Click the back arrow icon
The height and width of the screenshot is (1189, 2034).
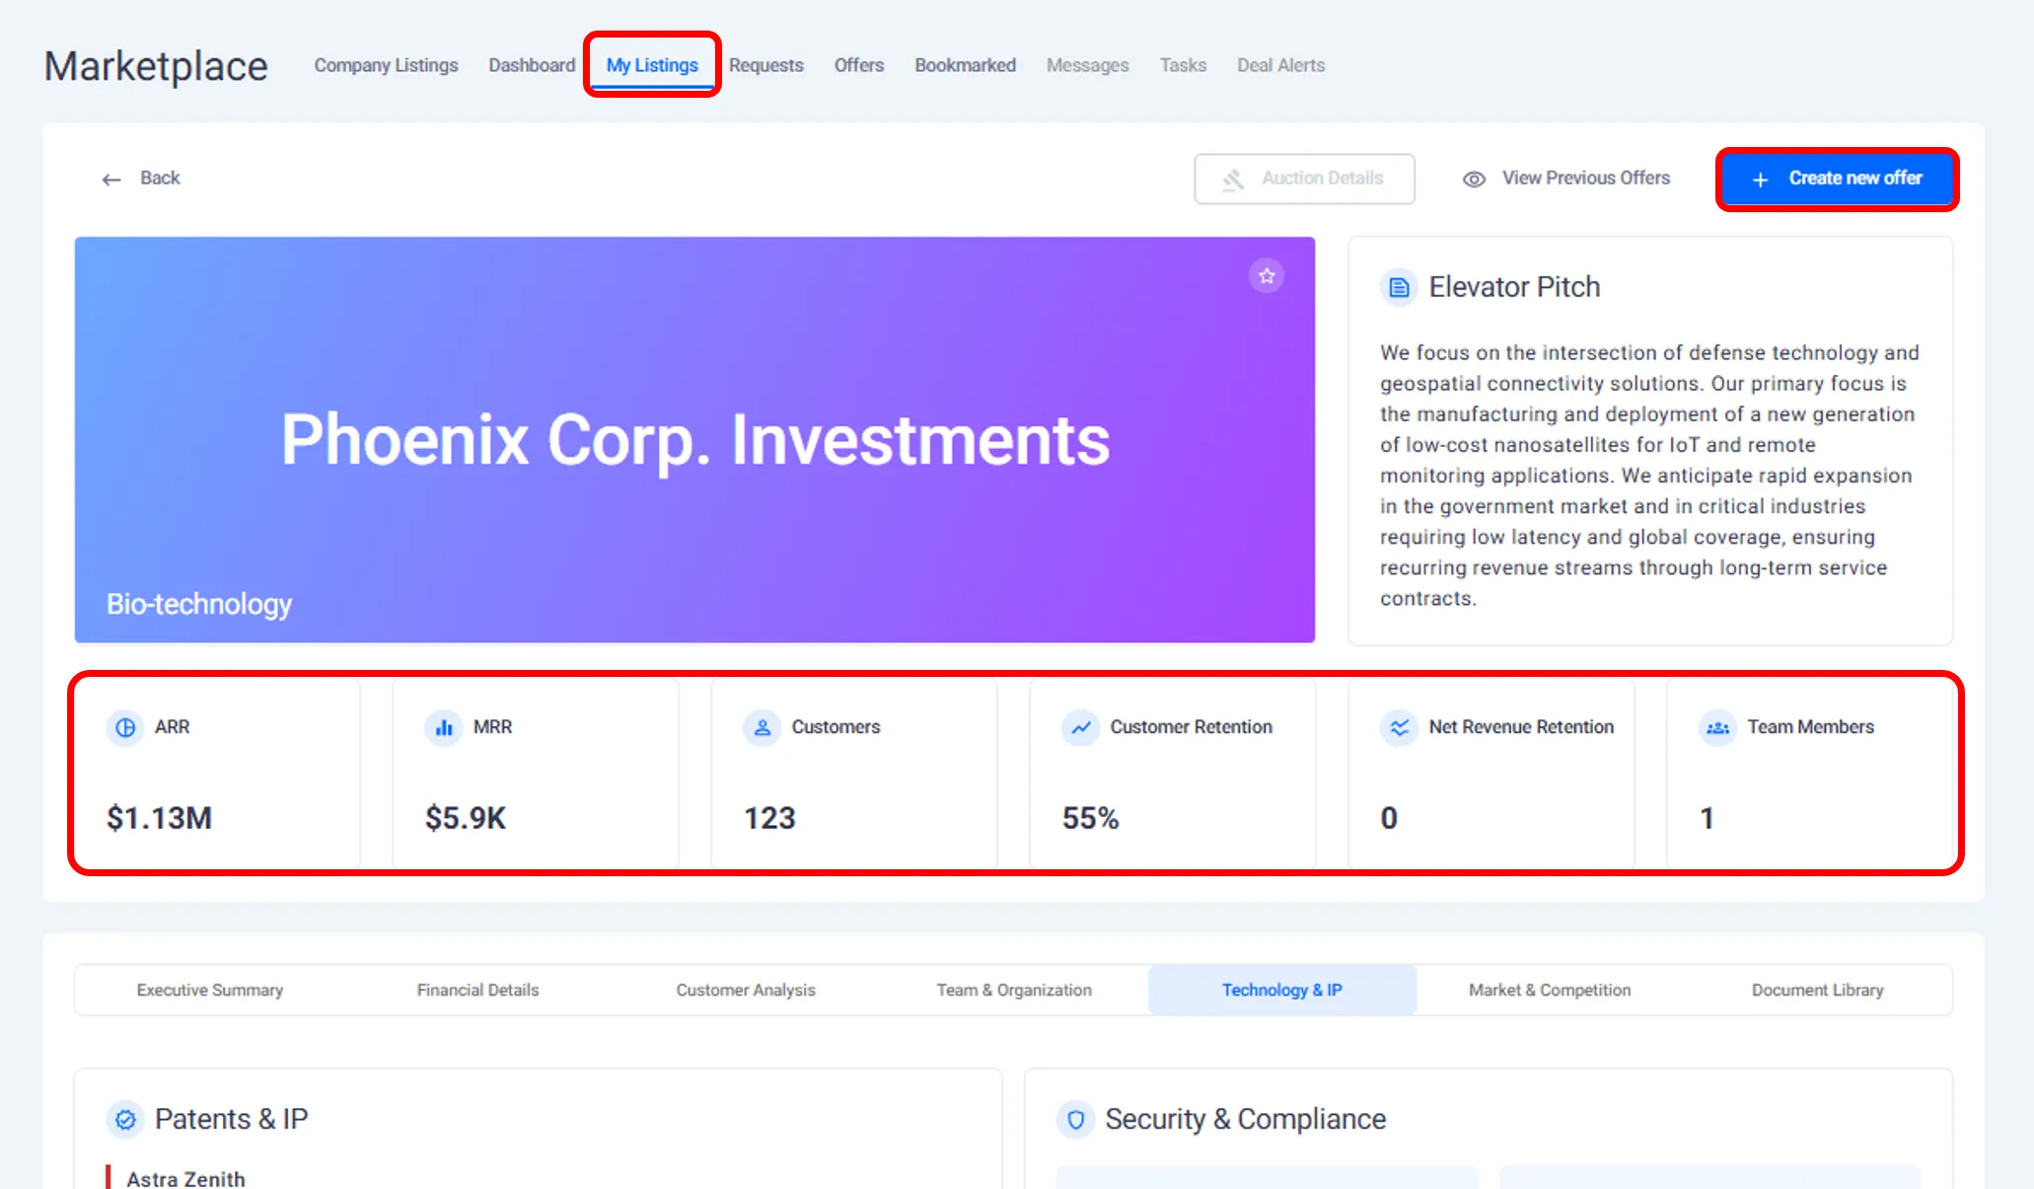click(x=111, y=179)
